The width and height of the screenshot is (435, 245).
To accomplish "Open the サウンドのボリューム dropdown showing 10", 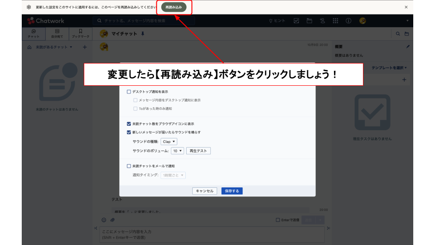I will click(x=177, y=151).
